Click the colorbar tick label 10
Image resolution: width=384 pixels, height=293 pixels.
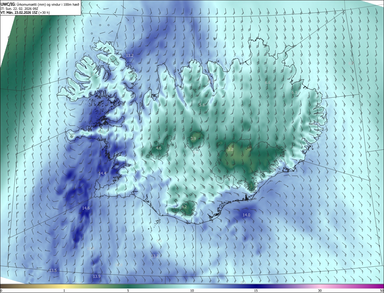click(192, 291)
